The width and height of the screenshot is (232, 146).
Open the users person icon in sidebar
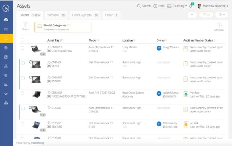6,66
